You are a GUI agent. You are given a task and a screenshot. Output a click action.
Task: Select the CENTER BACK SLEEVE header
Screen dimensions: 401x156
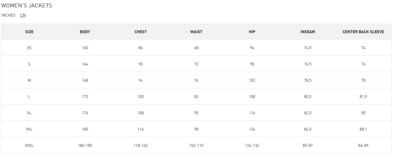(363, 32)
